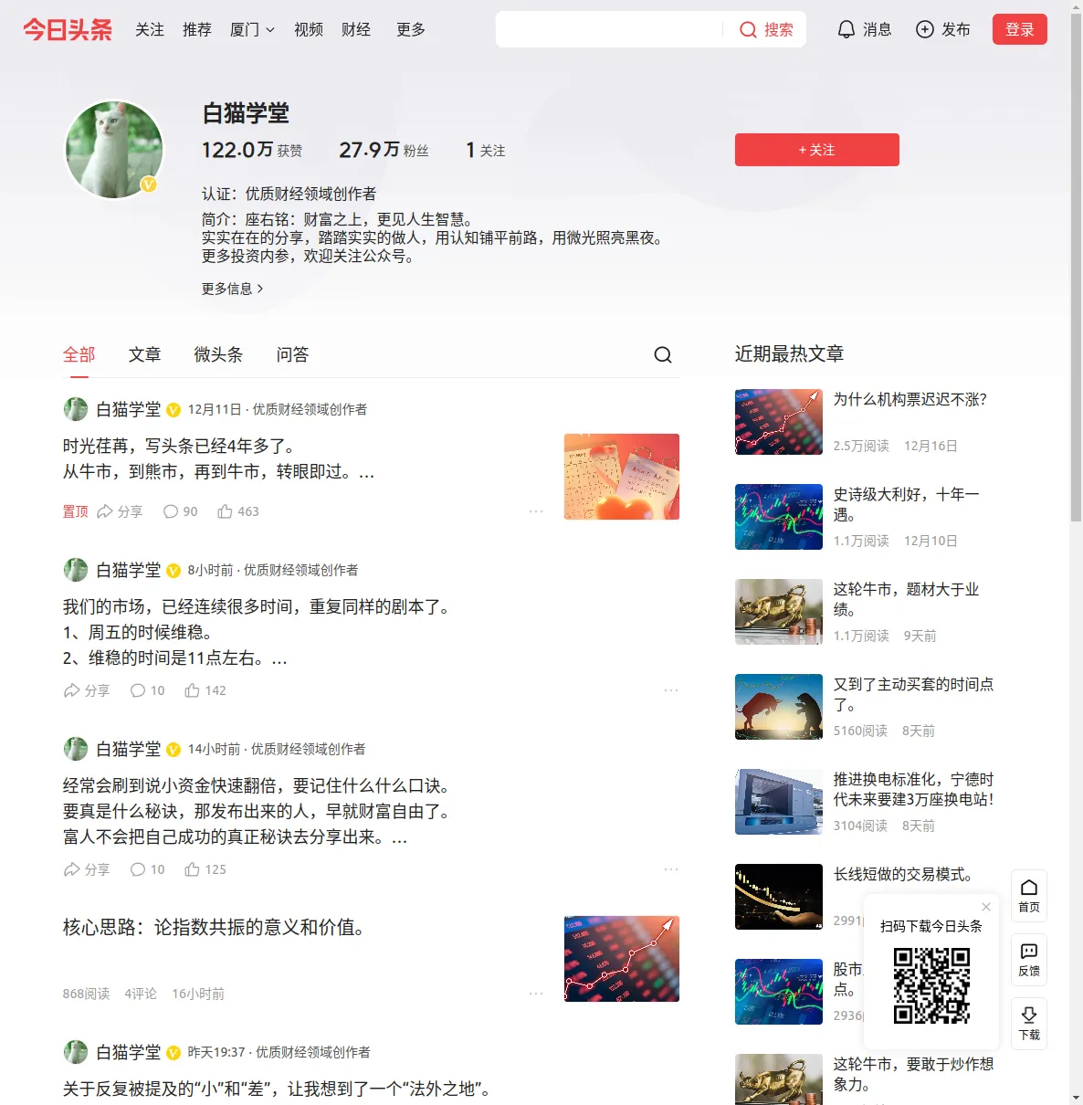This screenshot has width=1083, height=1105.
Task: Open more options on pinned 时光荏苒 post
Action: [x=536, y=511]
